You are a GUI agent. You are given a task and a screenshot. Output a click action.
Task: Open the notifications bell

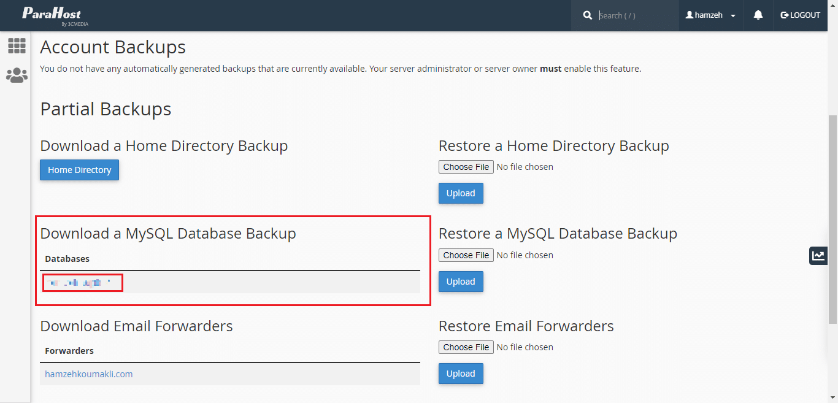tap(758, 15)
